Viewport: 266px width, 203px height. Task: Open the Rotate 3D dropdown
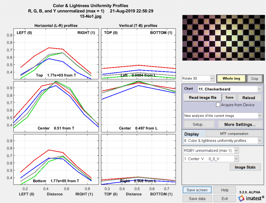pos(198,78)
